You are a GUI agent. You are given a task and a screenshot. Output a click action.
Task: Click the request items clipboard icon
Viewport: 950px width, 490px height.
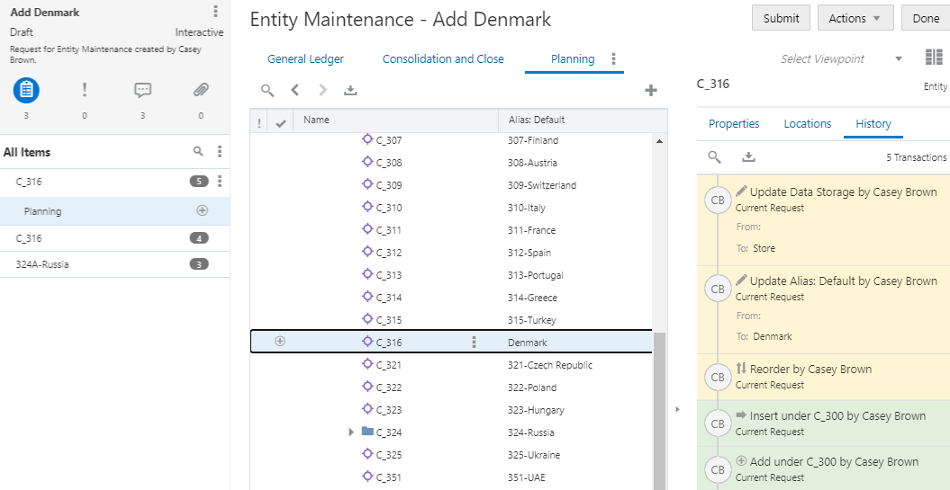coord(26,90)
